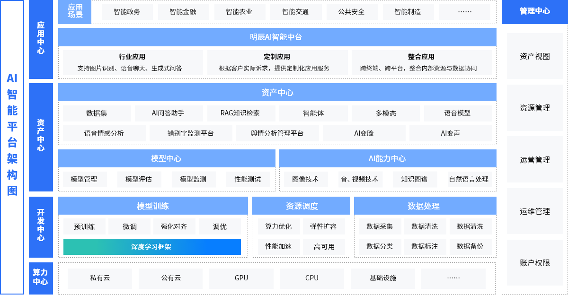Choose 弹性扩容 under resource scheduling
The height and width of the screenshot is (295, 568).
[323, 226]
